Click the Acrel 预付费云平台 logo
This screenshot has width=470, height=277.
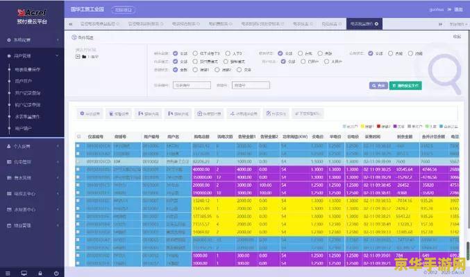pos(32,17)
